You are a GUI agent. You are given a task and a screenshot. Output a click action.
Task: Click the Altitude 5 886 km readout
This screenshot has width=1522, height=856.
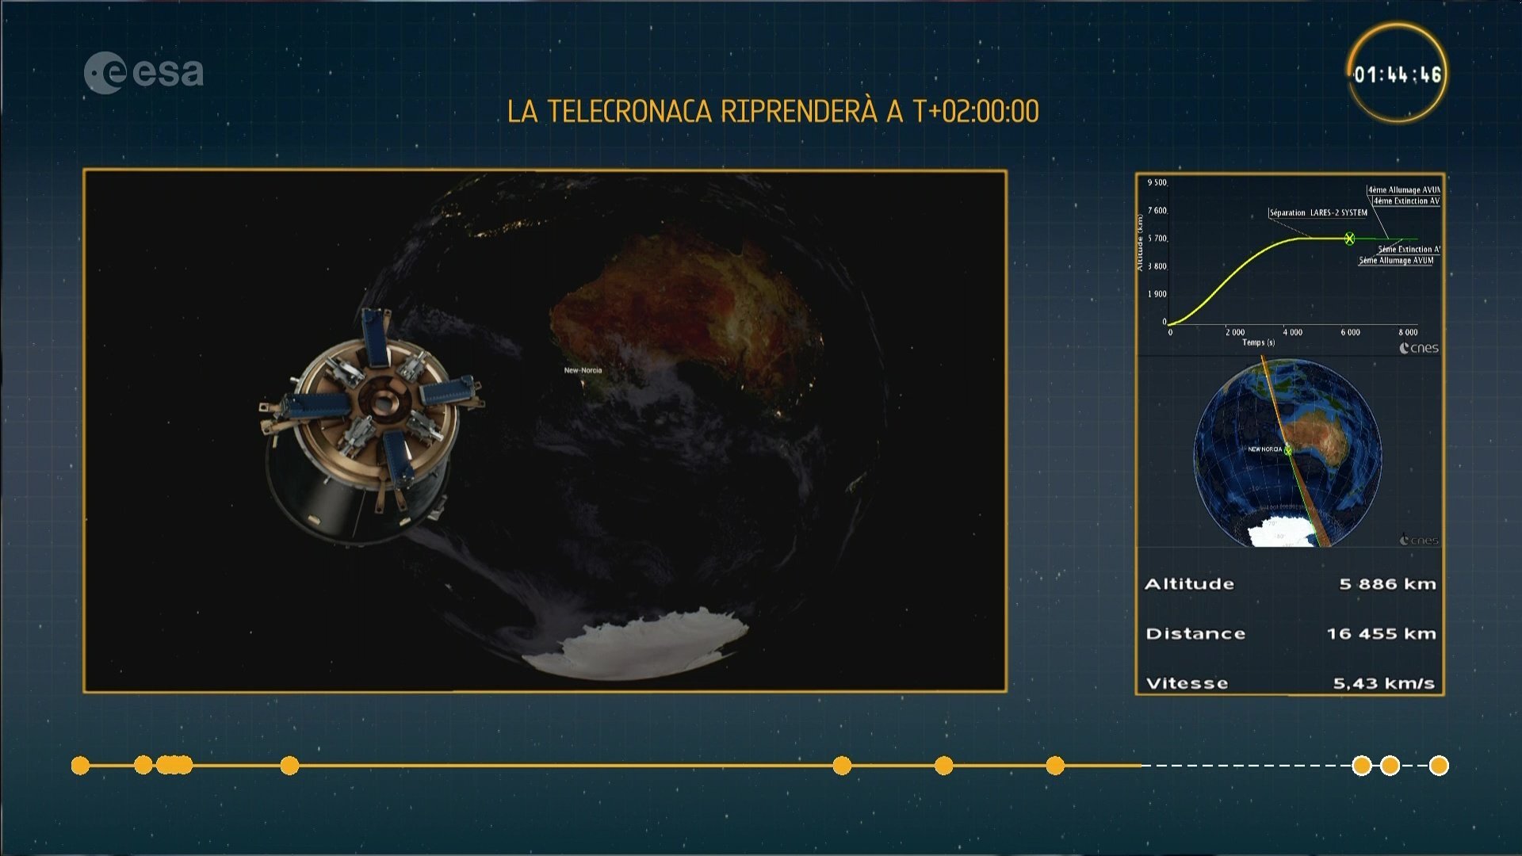click(1291, 584)
